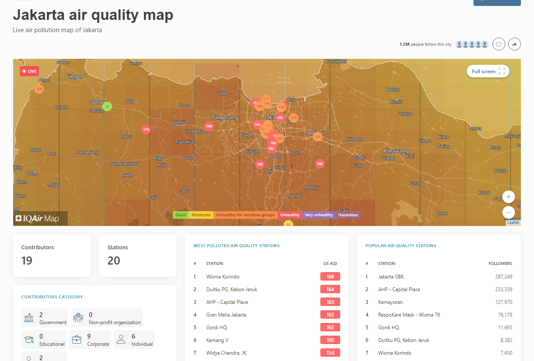Select the Corporate contributors category
This screenshot has height=361, width=534.
coord(90,340)
